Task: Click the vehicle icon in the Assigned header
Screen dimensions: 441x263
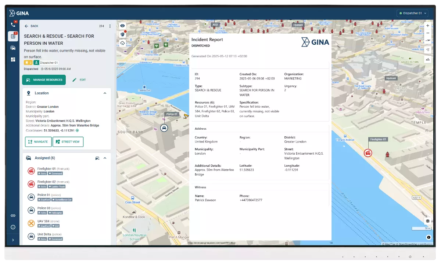Action: pos(97,158)
